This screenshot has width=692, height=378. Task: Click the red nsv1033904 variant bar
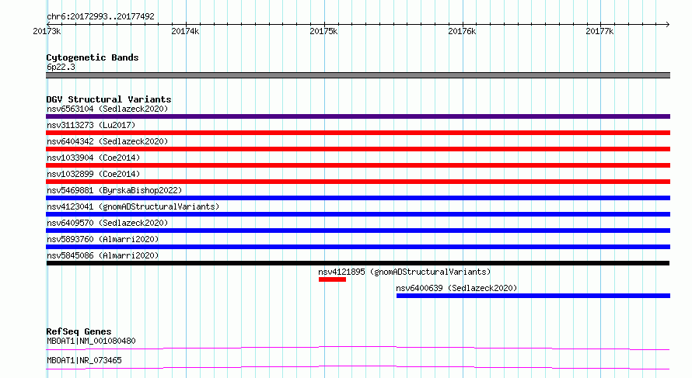[358, 165]
